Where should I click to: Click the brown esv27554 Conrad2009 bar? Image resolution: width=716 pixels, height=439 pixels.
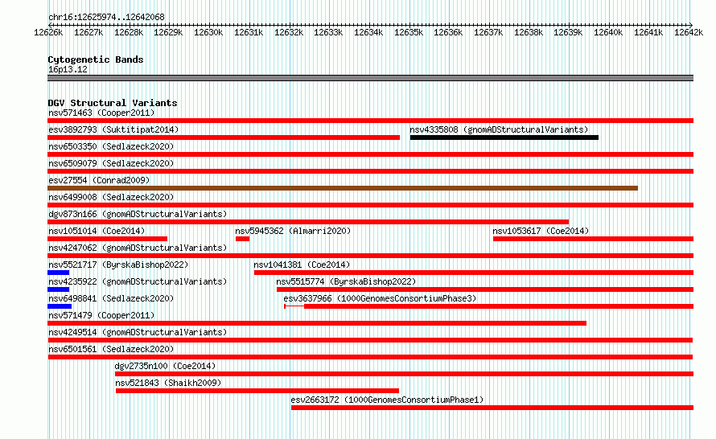(x=343, y=188)
